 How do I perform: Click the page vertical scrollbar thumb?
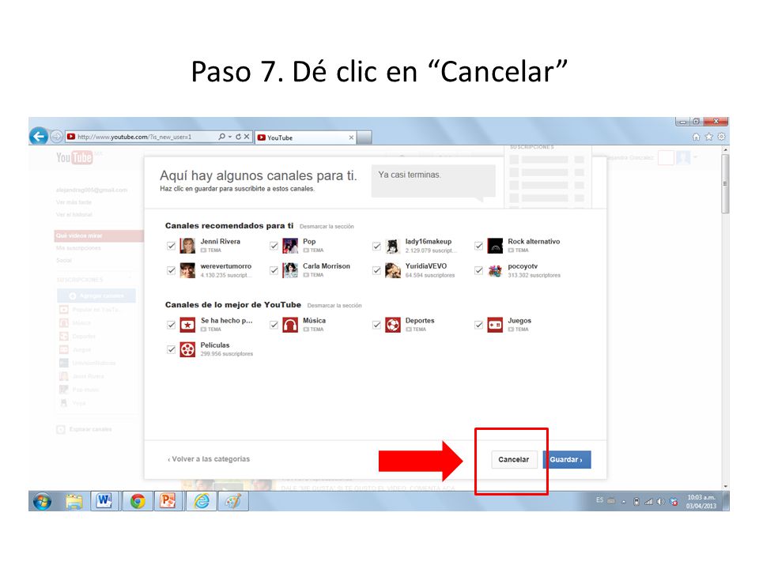[x=725, y=184]
